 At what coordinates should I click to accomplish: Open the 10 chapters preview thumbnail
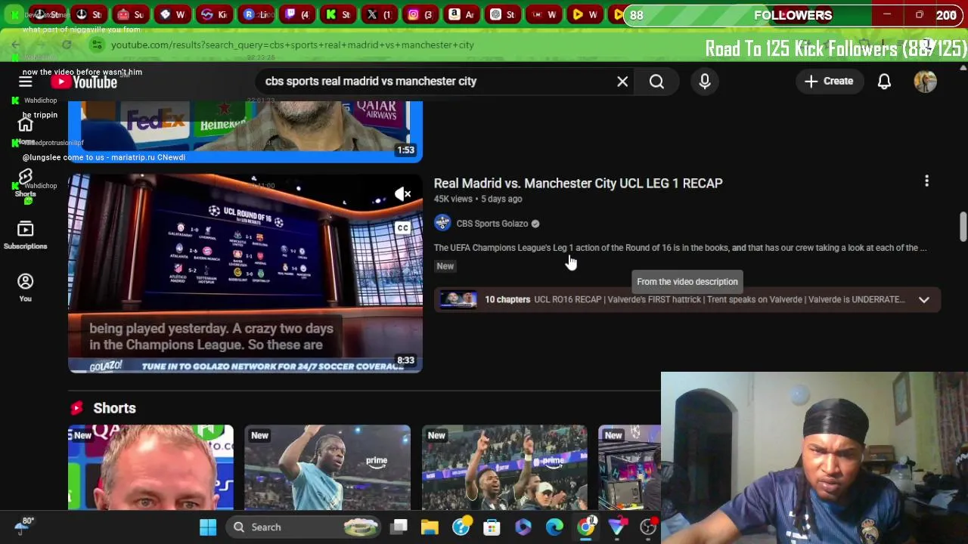coord(458,299)
